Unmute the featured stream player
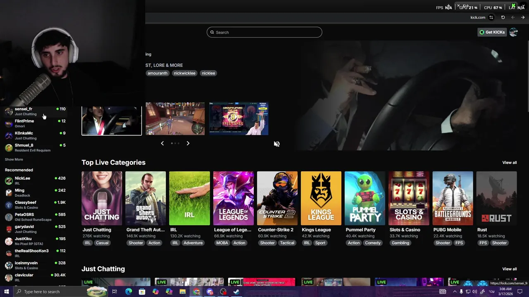 276,144
